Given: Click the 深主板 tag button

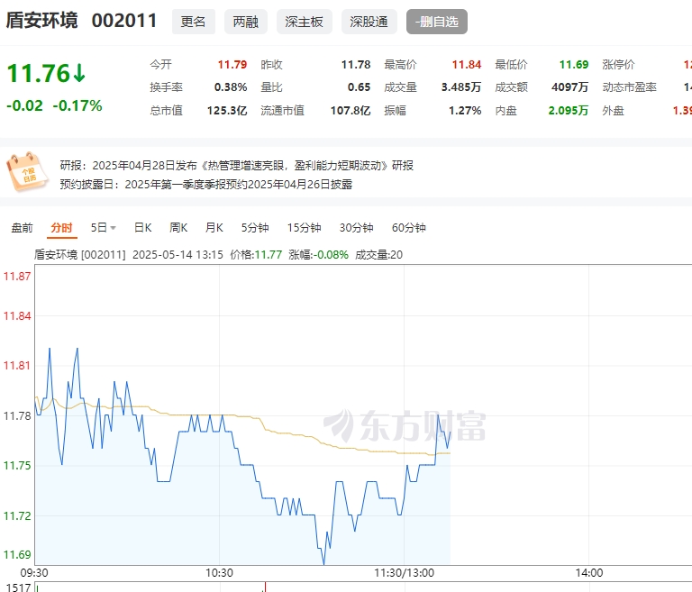Looking at the screenshot, I should point(304,22).
